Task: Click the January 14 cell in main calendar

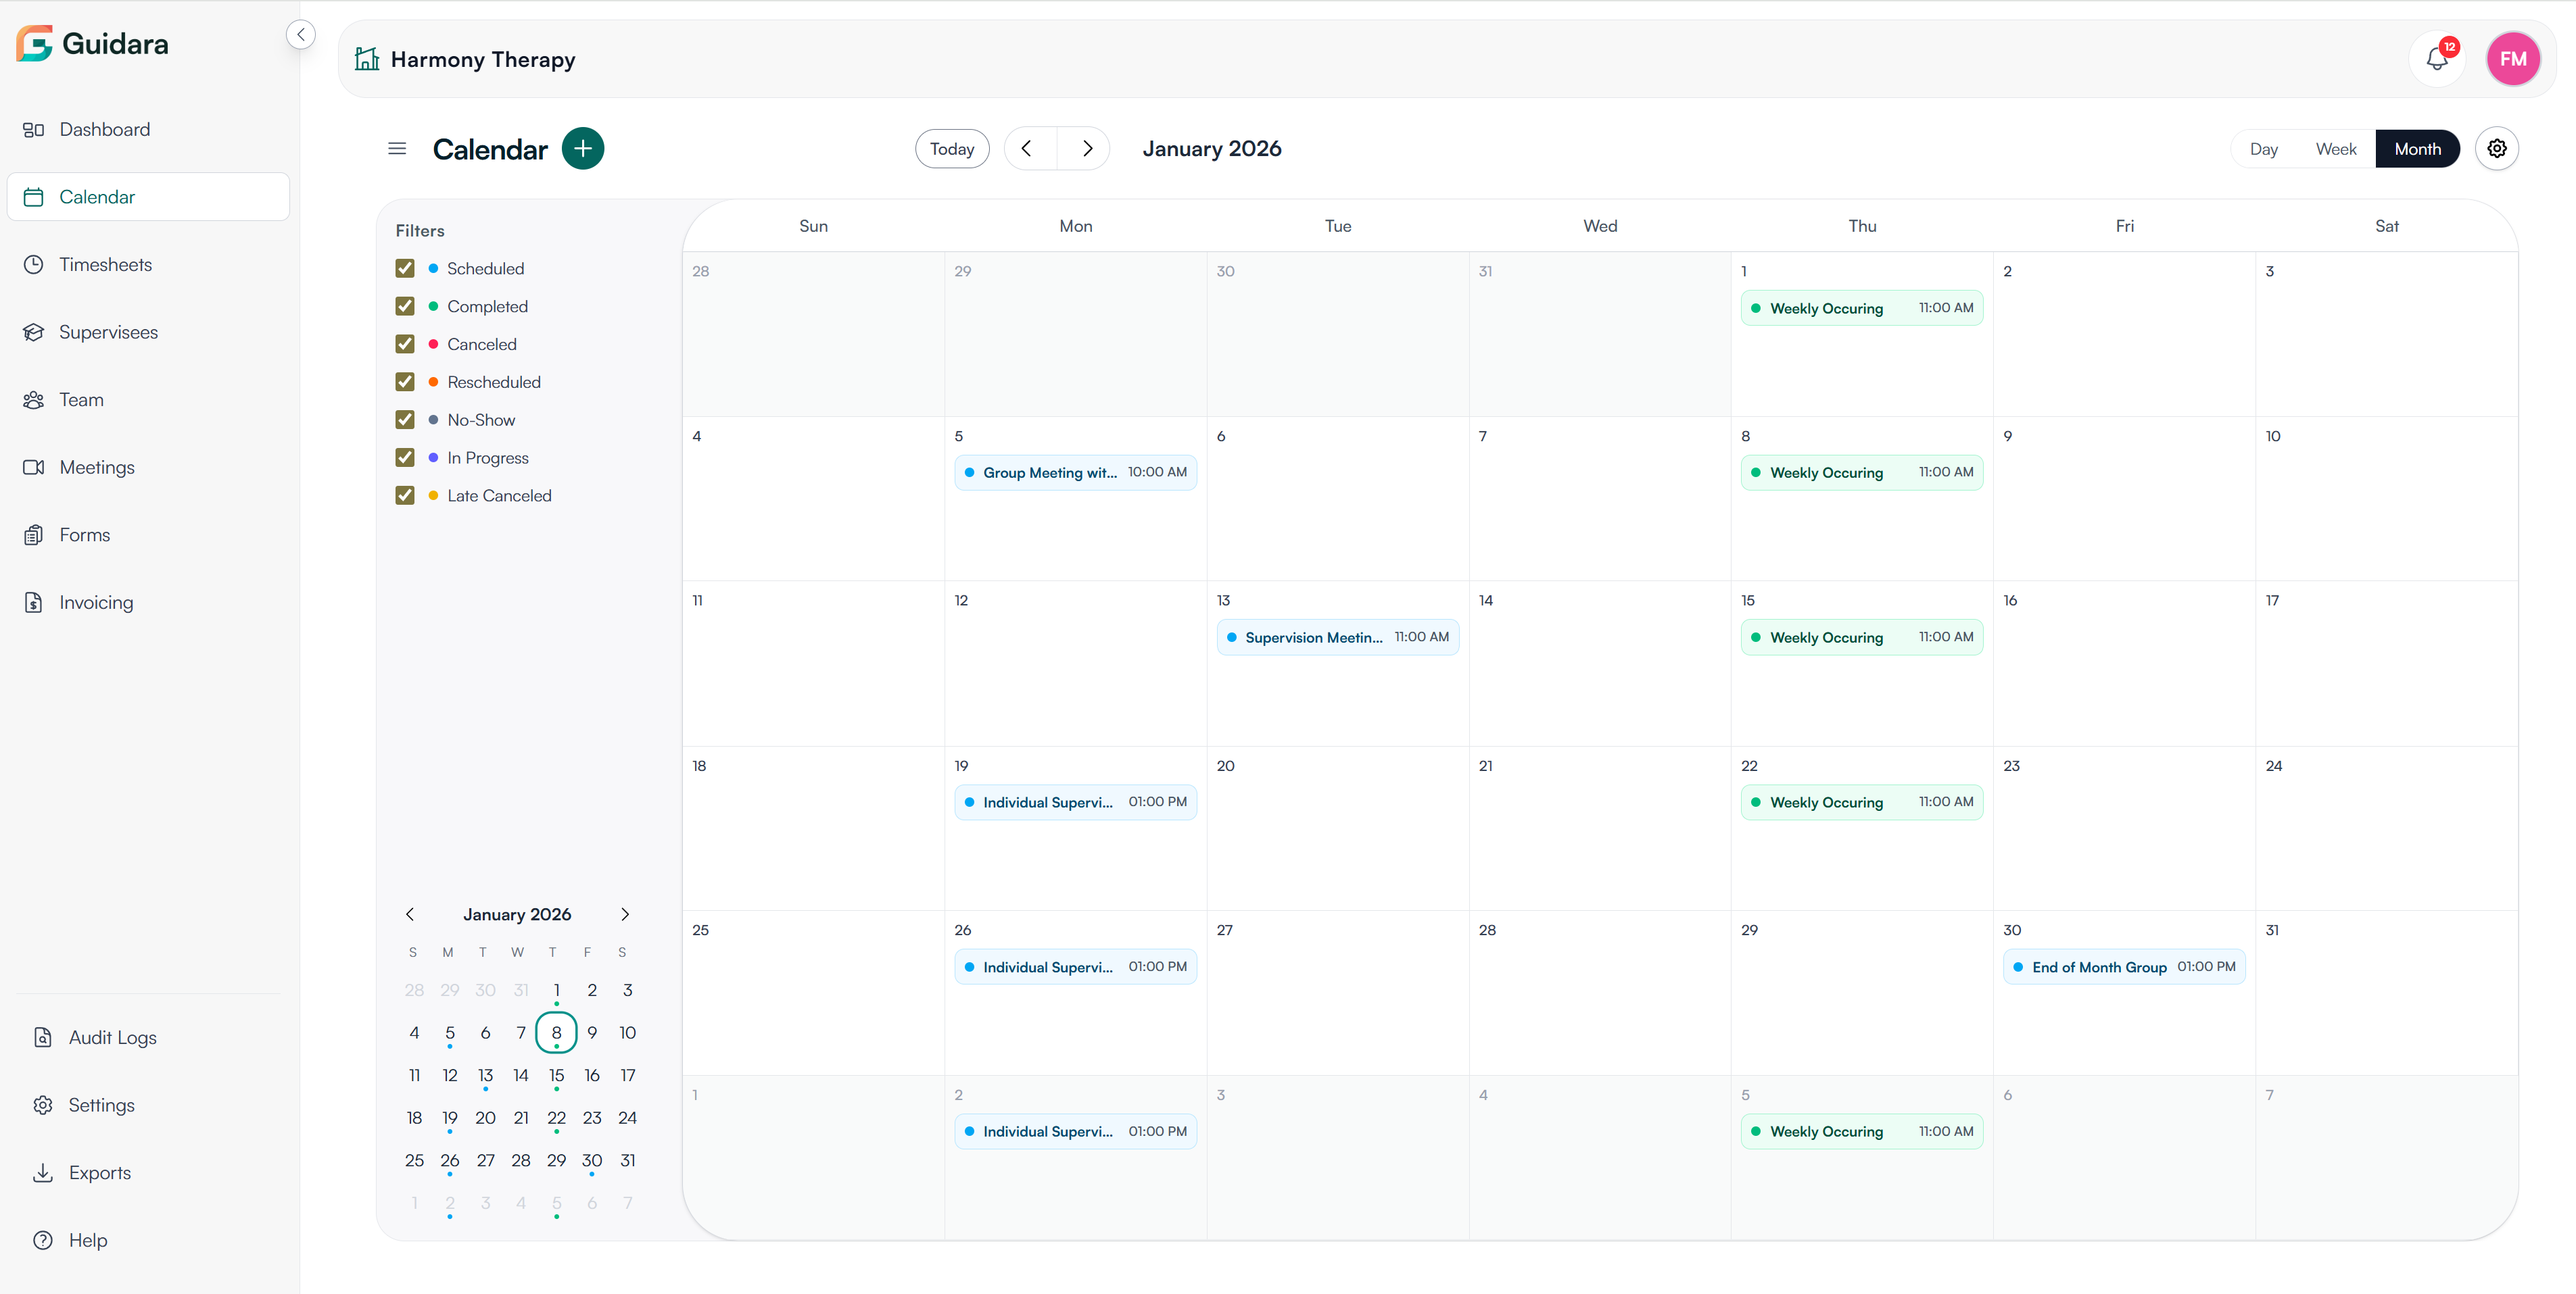Action: click(1600, 664)
